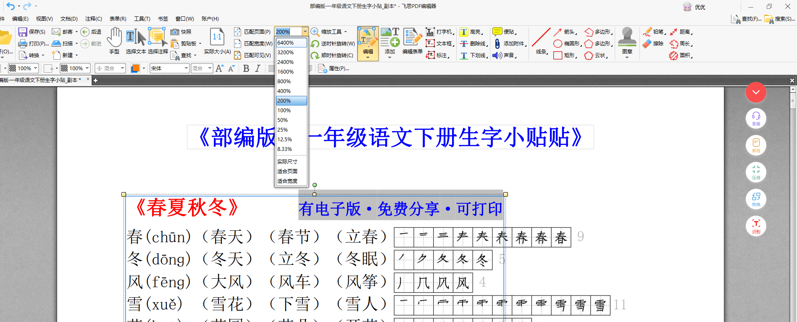Select 适合宽度 fit width option
The width and height of the screenshot is (797, 322).
[x=287, y=181]
